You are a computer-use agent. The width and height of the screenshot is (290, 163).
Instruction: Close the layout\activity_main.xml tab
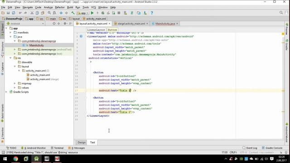coord(110,24)
